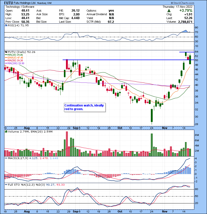Viewport: 207px width, 214px height.
Task: Click the Full STO %K value 90.27
Action: (50, 185)
